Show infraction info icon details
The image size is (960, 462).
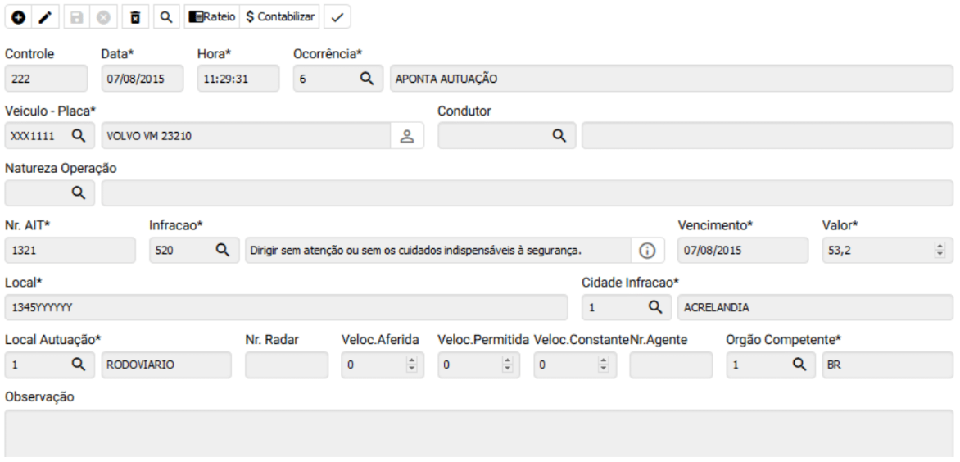[646, 251]
